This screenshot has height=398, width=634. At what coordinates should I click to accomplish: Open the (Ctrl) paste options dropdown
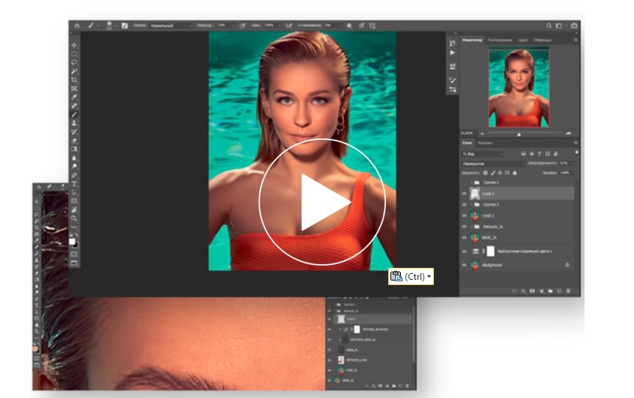pyautogui.click(x=429, y=277)
